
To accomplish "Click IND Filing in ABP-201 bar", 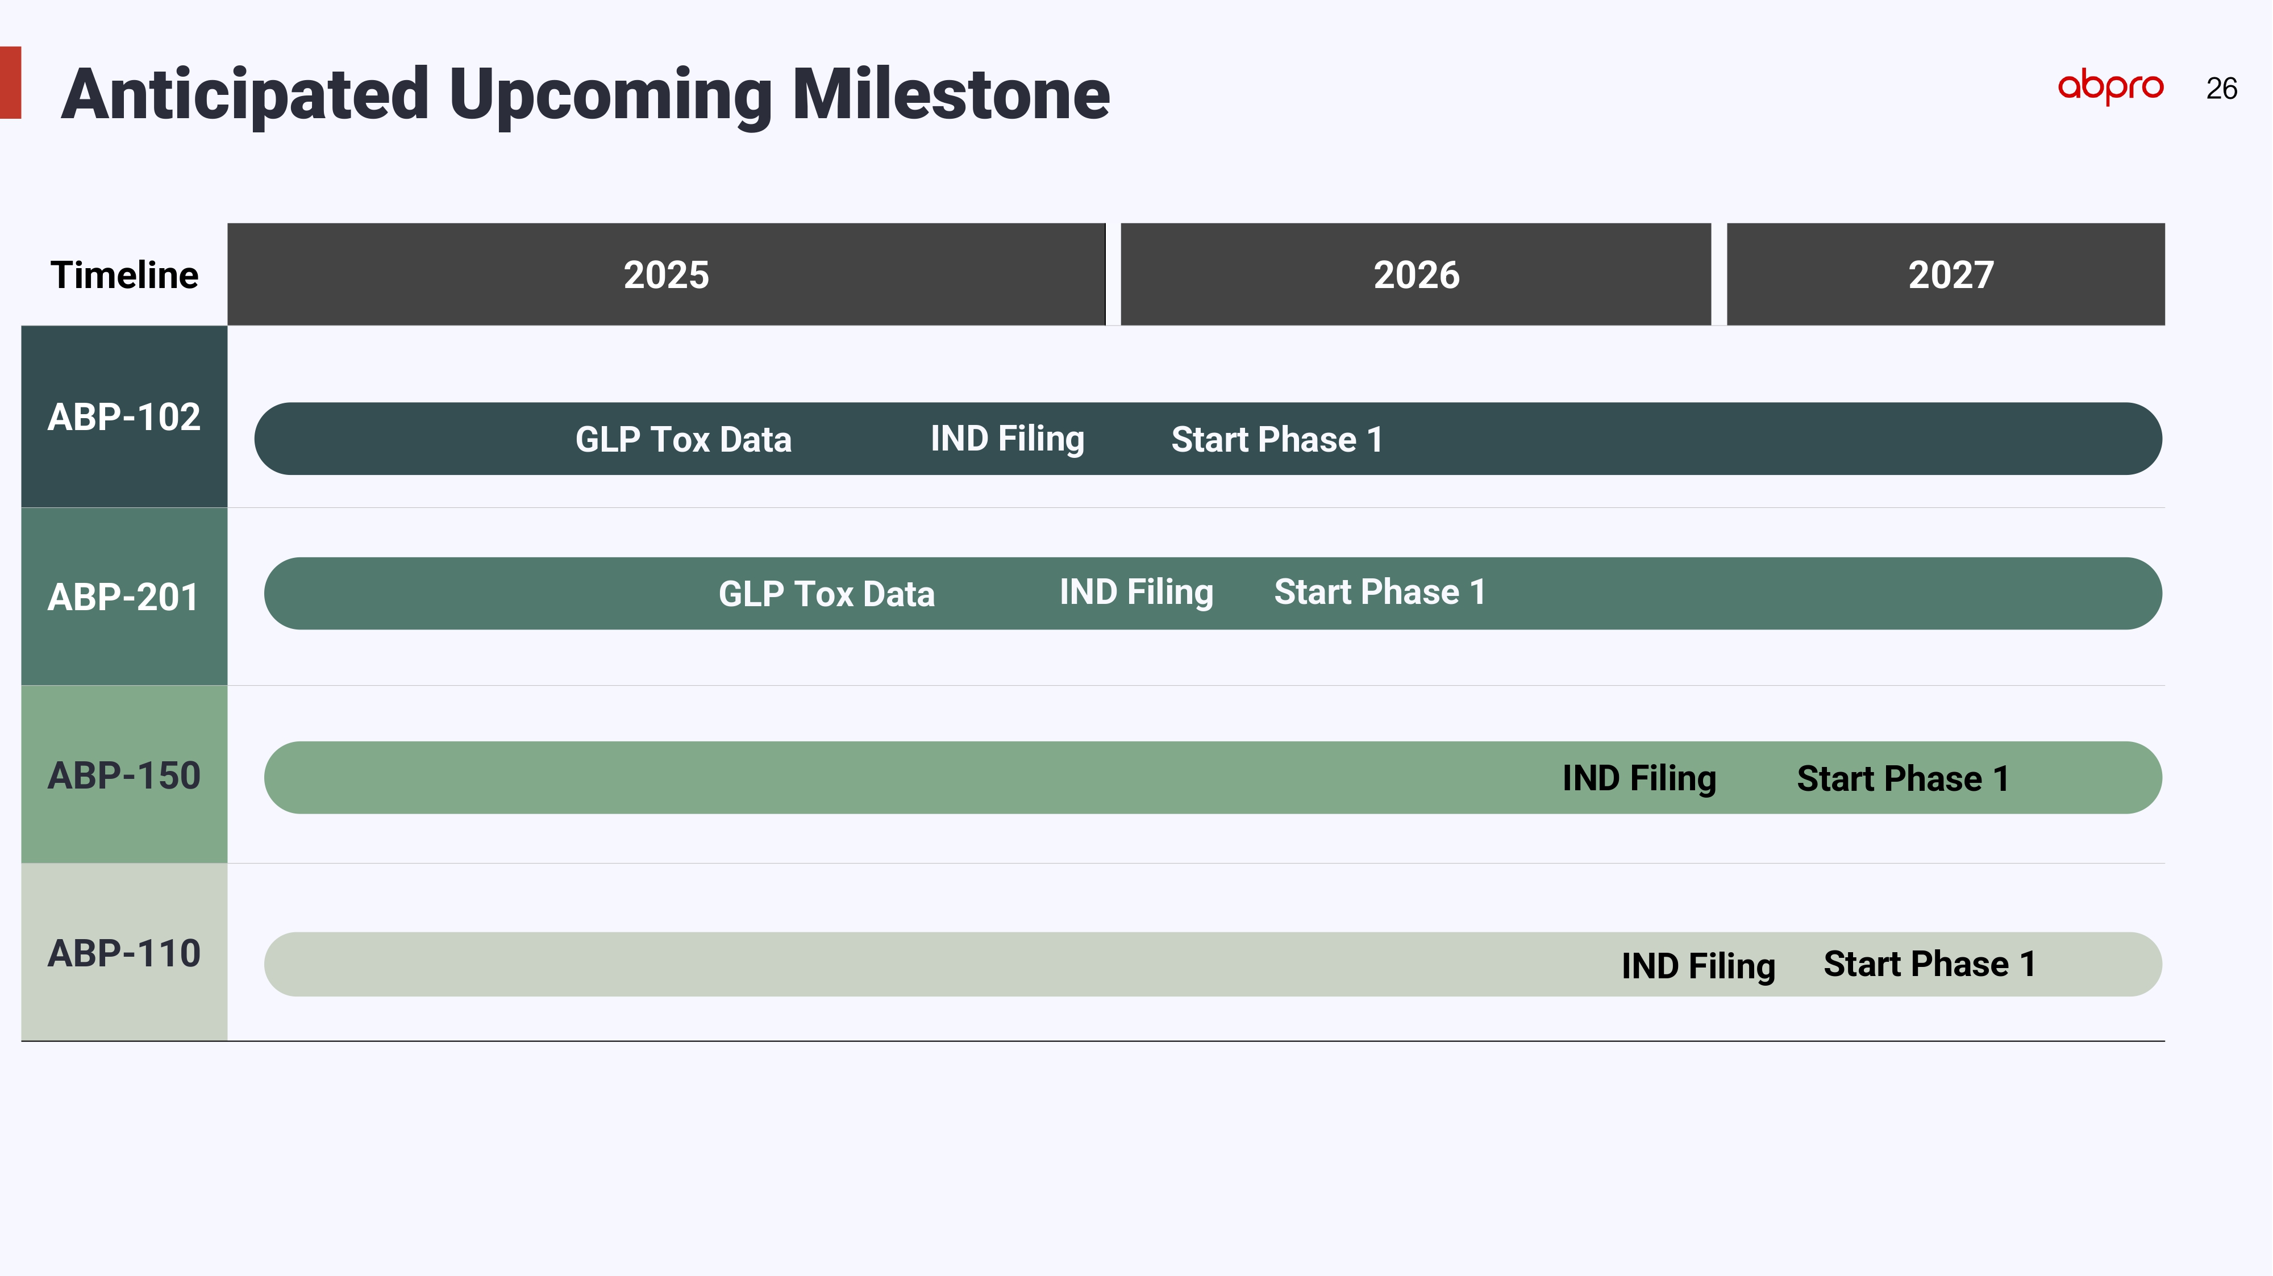I will point(1136,592).
